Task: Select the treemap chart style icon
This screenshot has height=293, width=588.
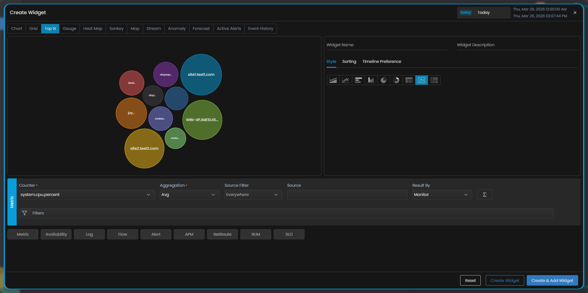Action: (434, 80)
